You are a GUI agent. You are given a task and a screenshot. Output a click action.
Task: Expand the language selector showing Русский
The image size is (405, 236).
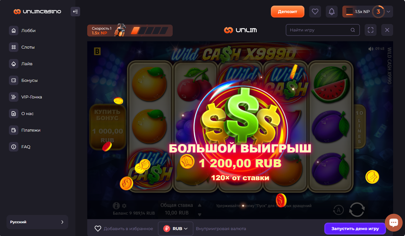tap(37, 222)
